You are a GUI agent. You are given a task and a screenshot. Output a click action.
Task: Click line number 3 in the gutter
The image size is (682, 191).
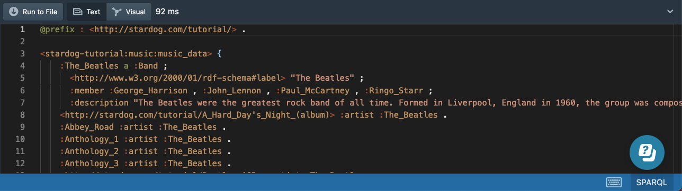coord(22,54)
